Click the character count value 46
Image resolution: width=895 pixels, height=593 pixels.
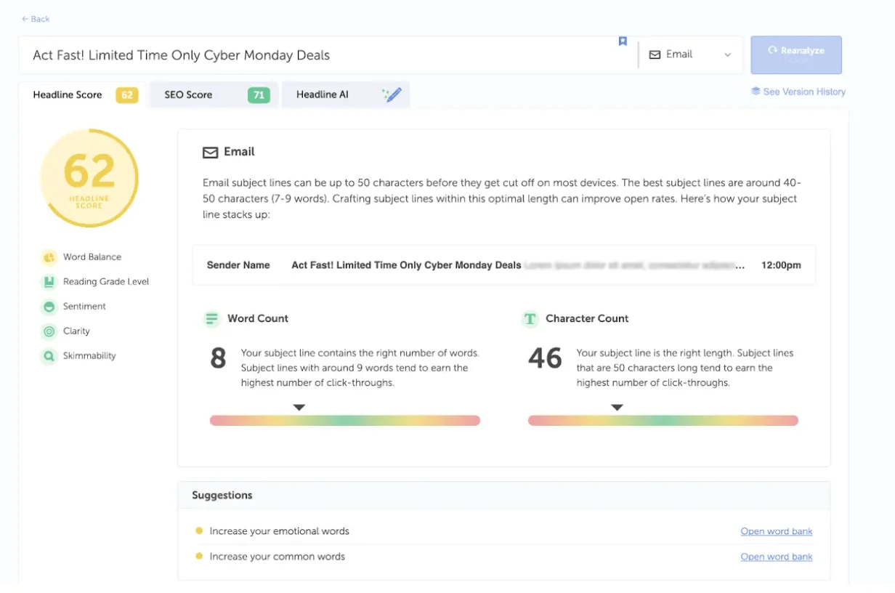(x=545, y=359)
